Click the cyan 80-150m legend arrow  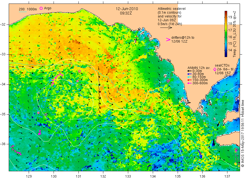(x=189, y=77)
